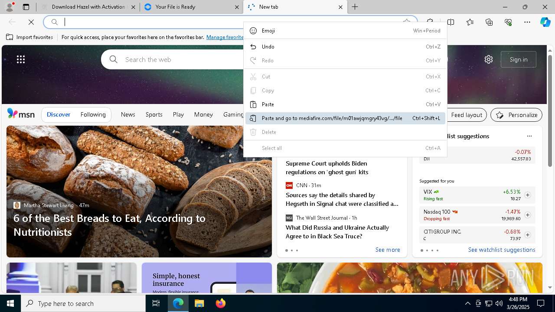Select the Discover feed tab

(59, 115)
